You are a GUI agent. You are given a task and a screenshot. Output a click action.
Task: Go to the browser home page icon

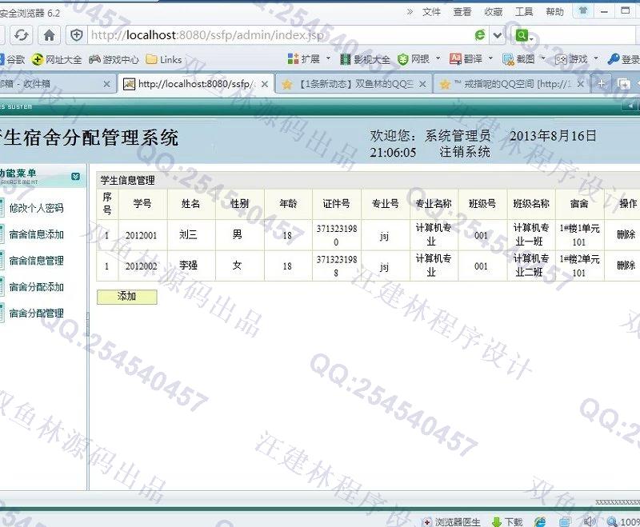(x=49, y=35)
